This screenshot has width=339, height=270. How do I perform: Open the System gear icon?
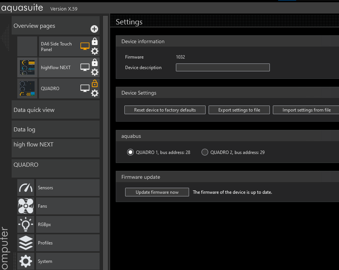tap(26, 261)
